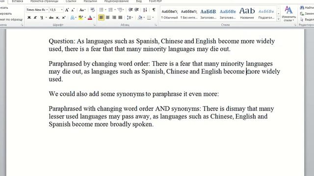314x176 pixels.
Task: Click the shrink font icon
Action: coord(73,10)
